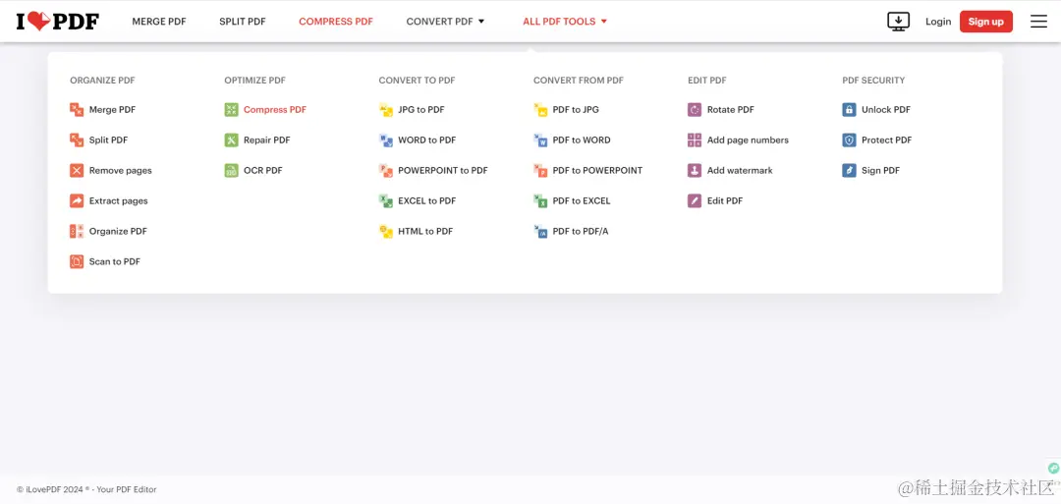Click the ORGANIZE PDF column heading
The height and width of the screenshot is (504, 1061).
pyautogui.click(x=102, y=81)
